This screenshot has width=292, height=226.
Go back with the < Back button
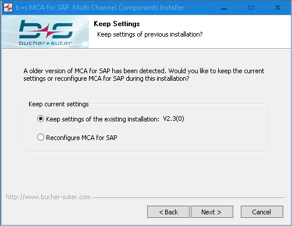point(168,212)
